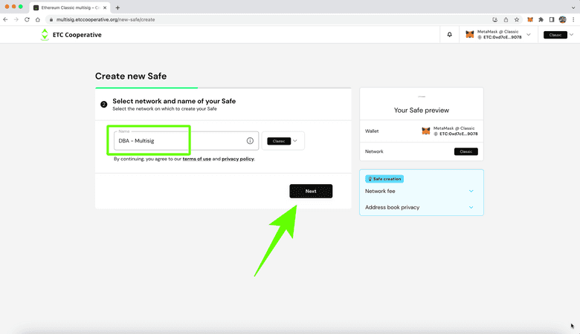The image size is (580, 334).
Task: Toggle the browser side panel
Action: pos(552,19)
